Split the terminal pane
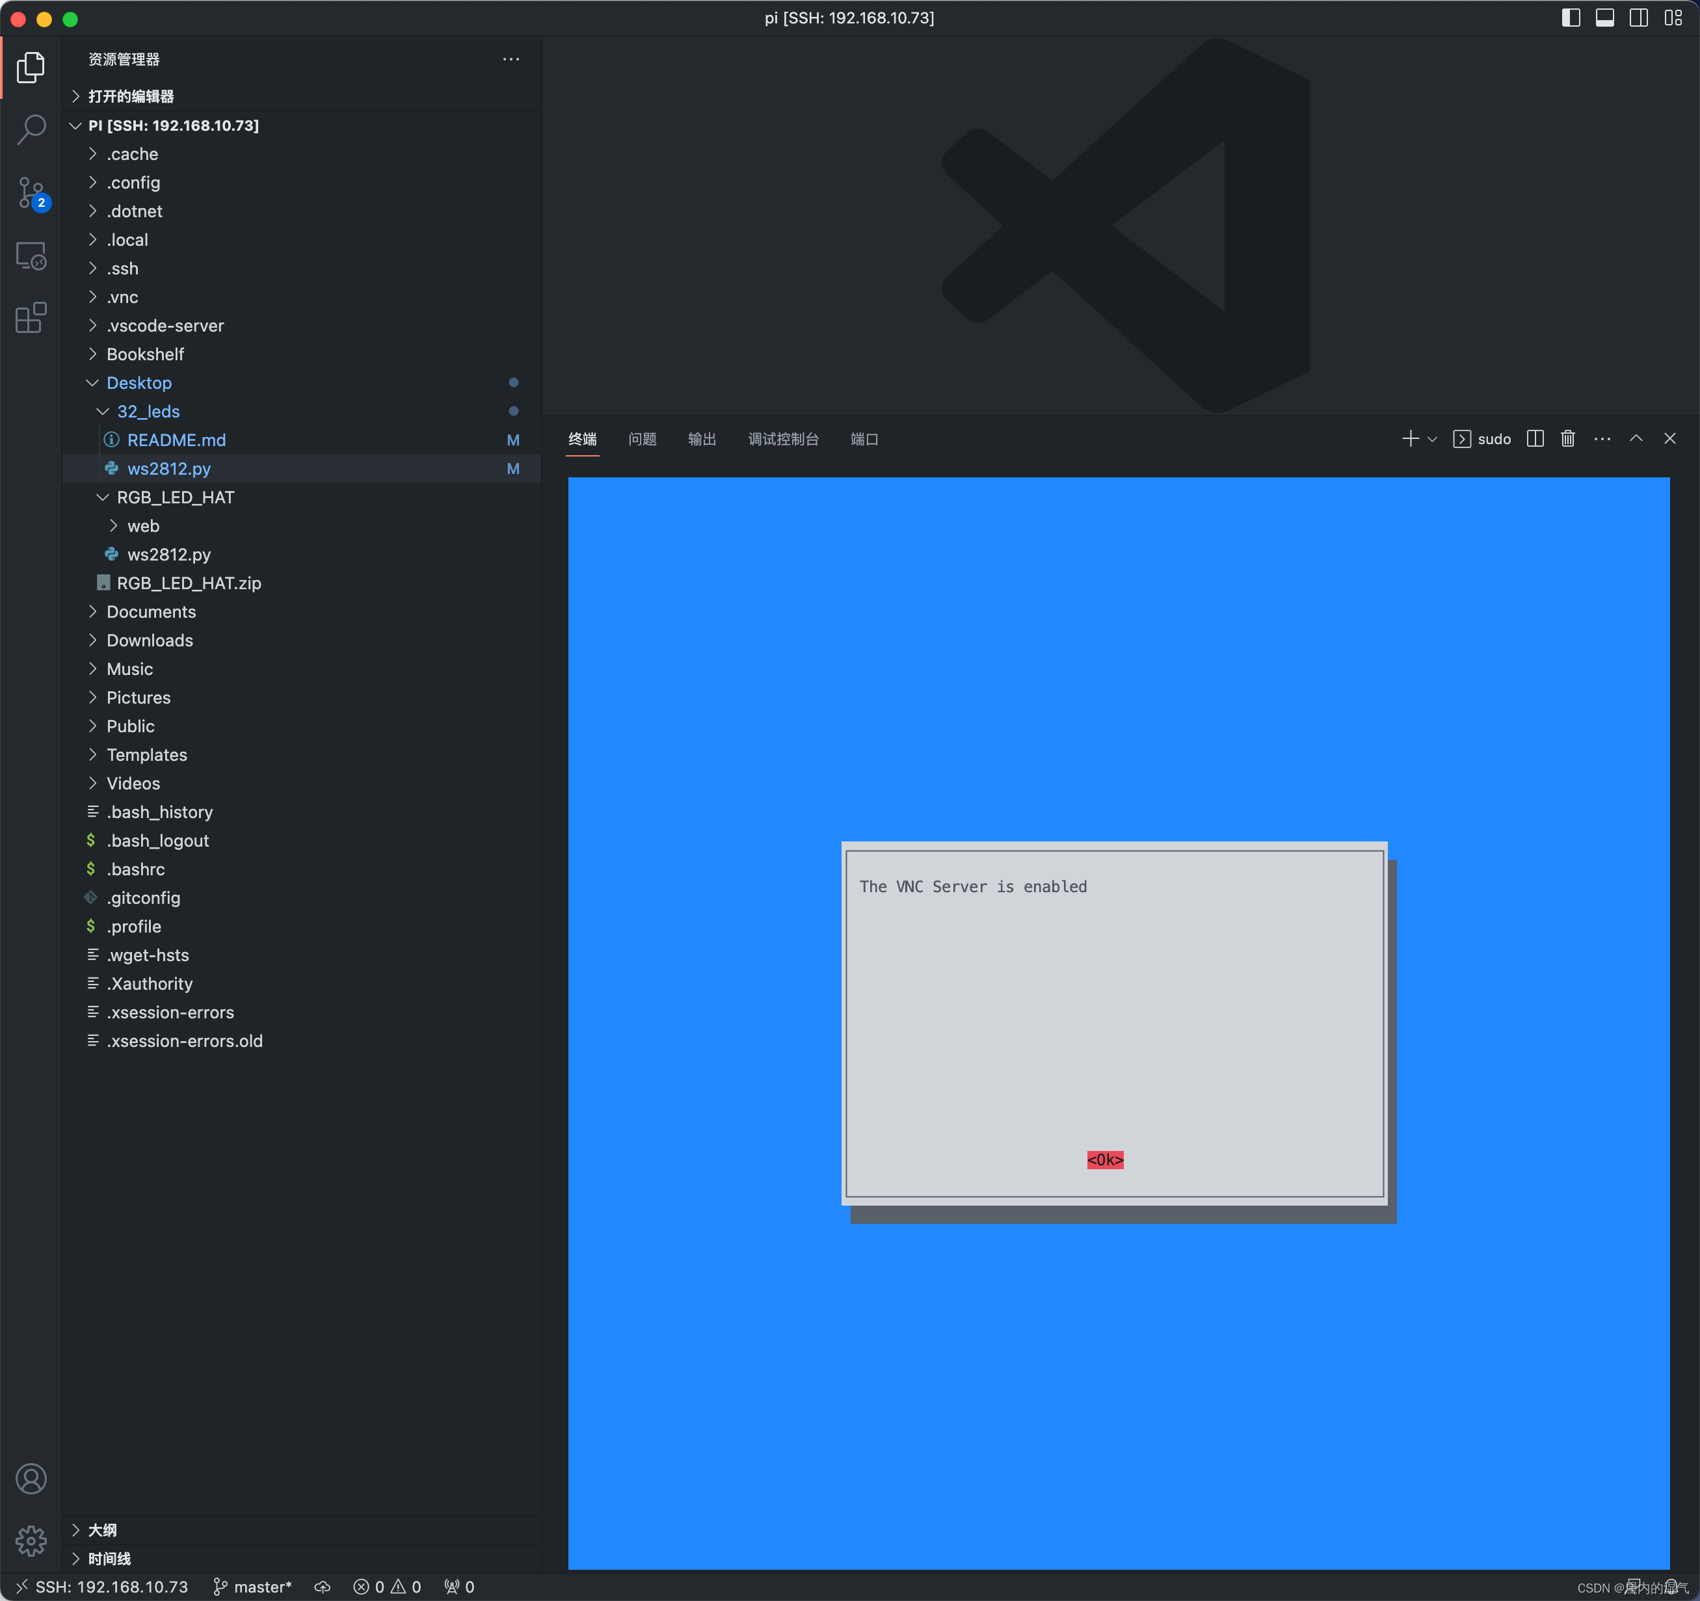The height and width of the screenshot is (1601, 1700). (1535, 439)
